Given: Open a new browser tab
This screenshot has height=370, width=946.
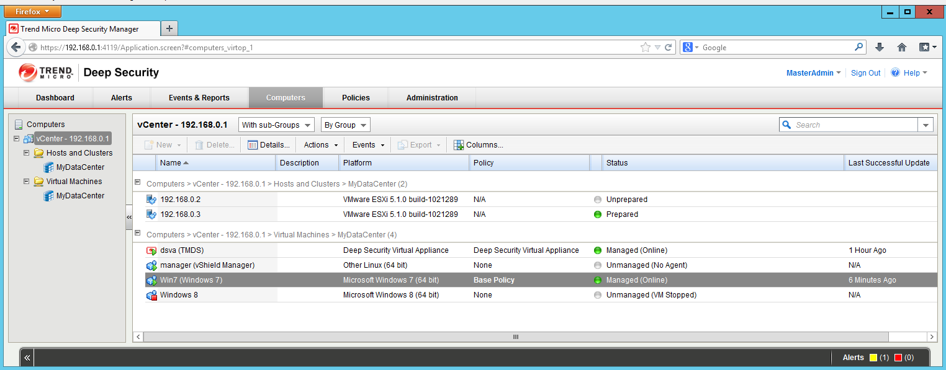Looking at the screenshot, I should 169,29.
